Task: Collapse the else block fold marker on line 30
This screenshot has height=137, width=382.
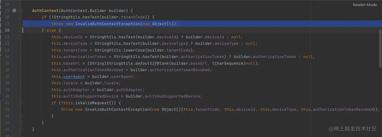Action: 21,30
